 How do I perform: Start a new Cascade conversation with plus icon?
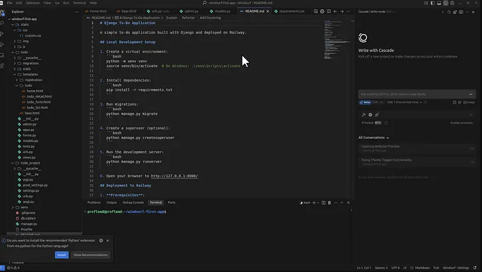(x=443, y=12)
